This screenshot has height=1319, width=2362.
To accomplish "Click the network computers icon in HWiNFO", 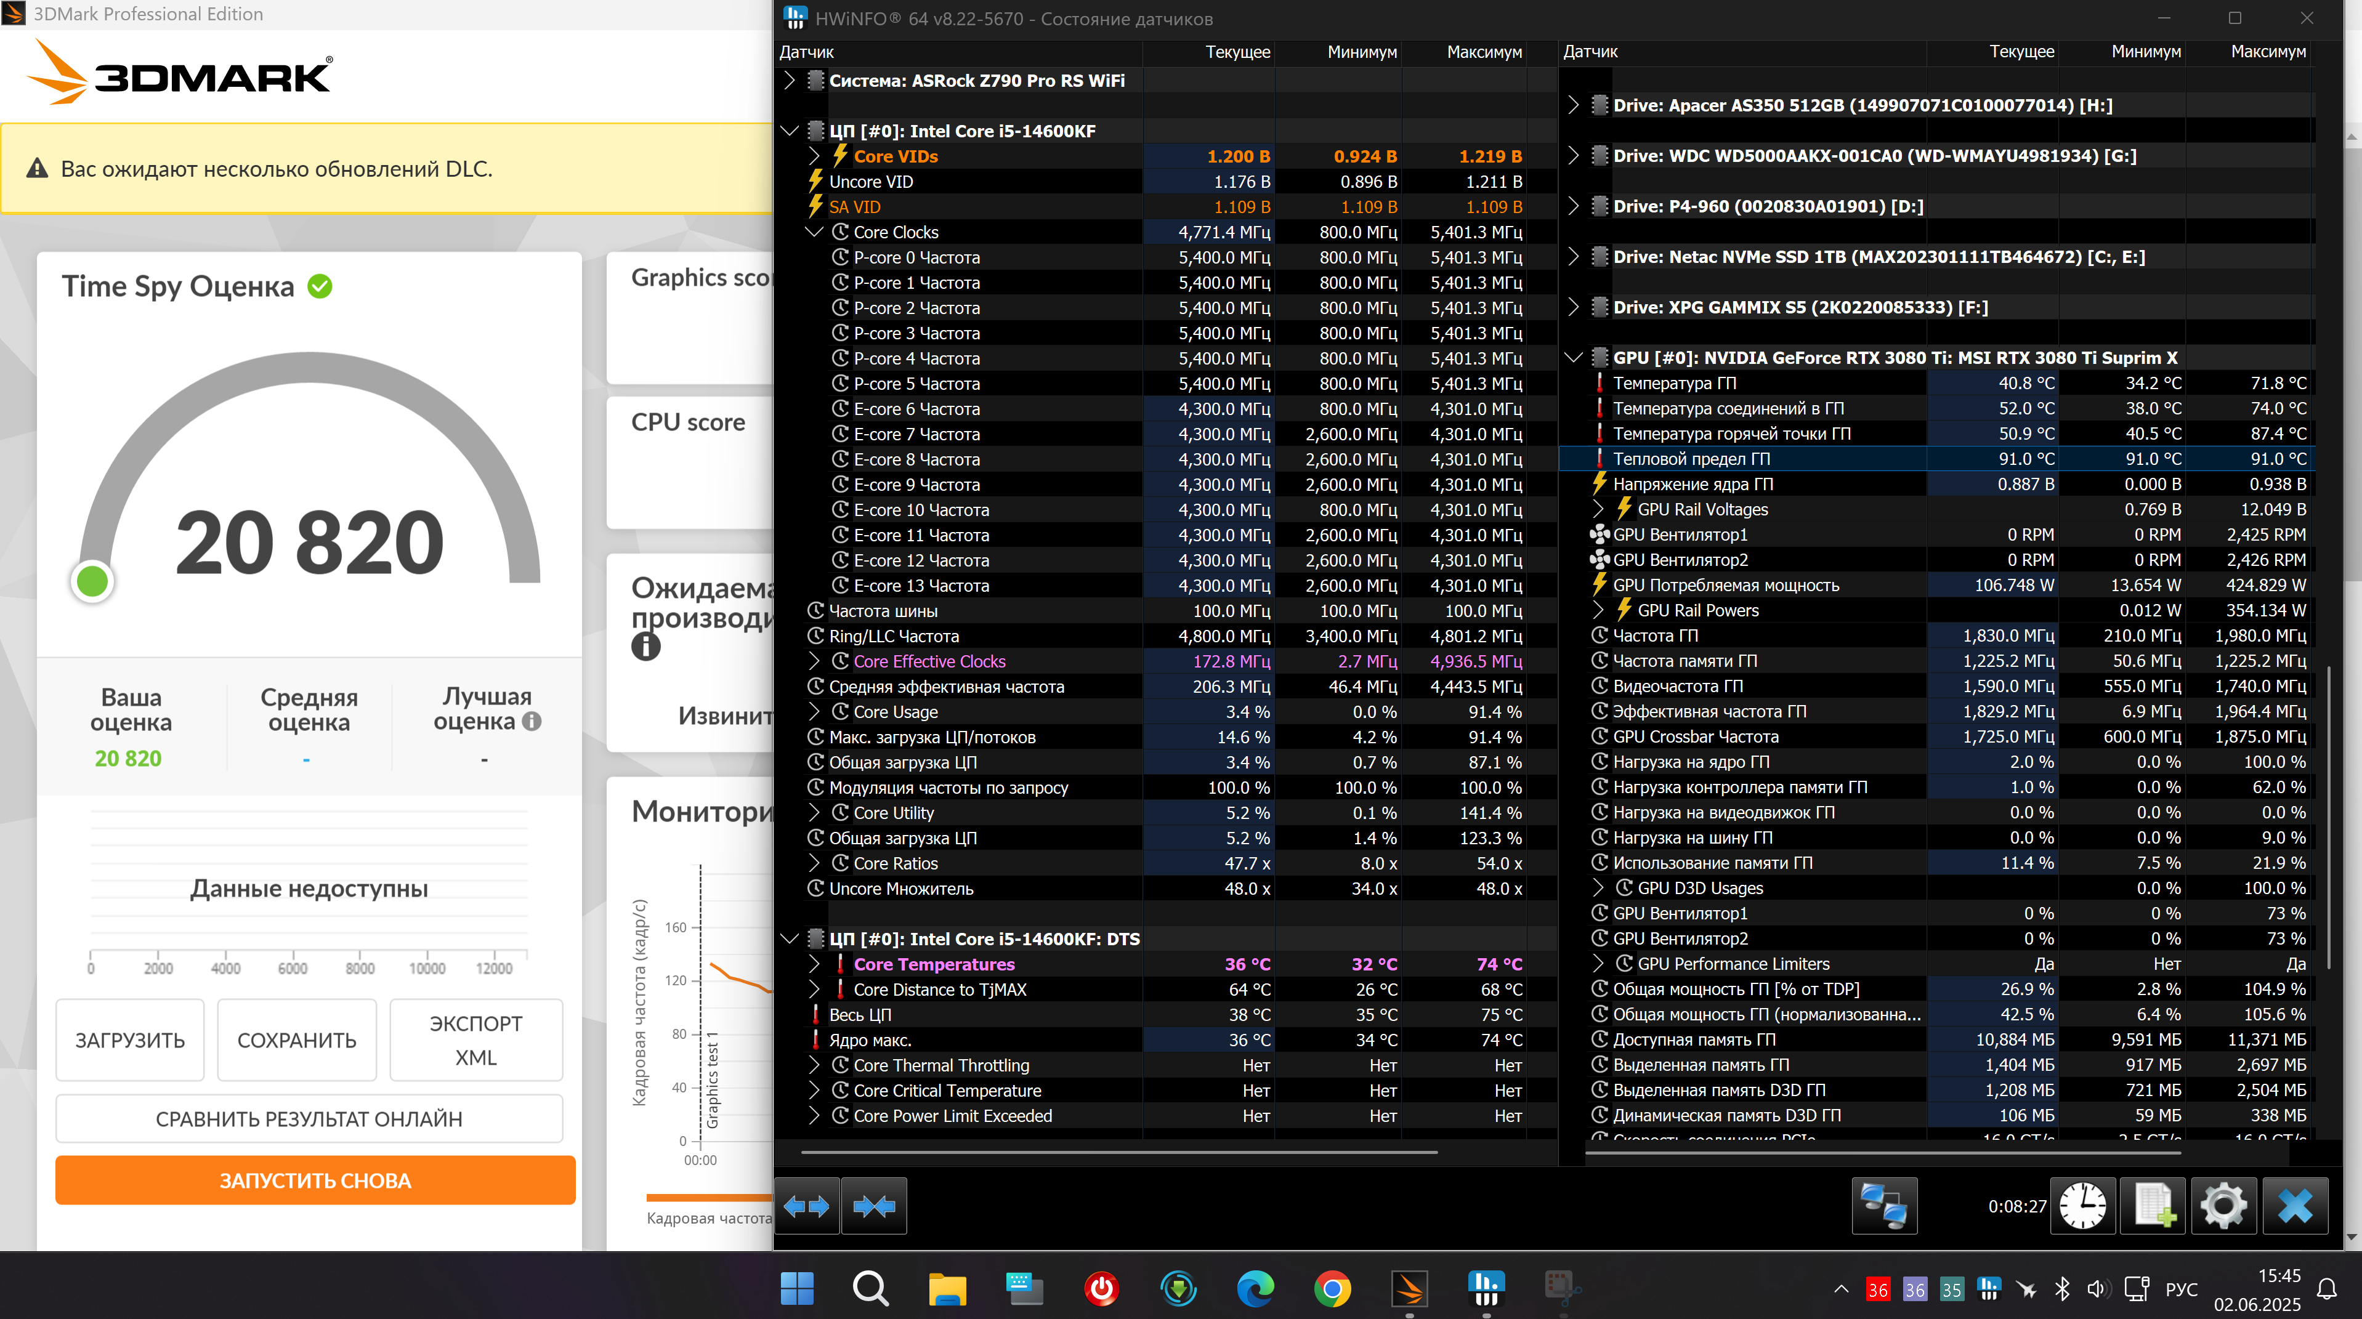I will click(x=1884, y=1206).
